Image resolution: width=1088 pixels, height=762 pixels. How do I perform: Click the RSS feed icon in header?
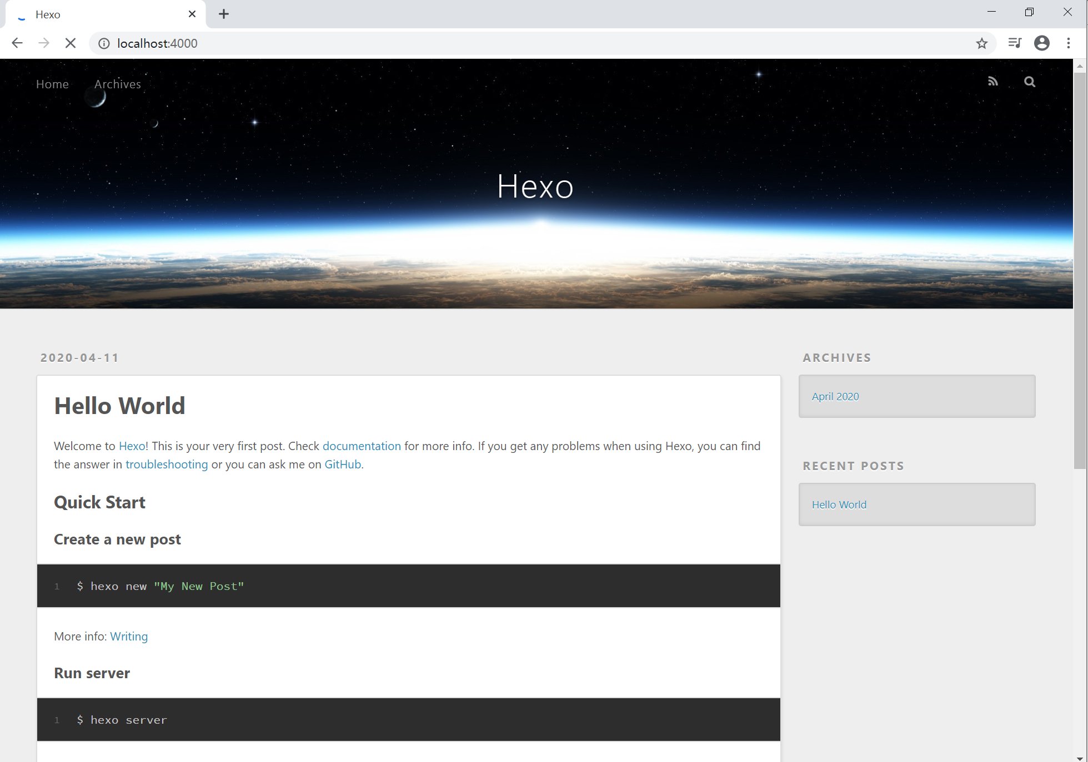point(992,82)
